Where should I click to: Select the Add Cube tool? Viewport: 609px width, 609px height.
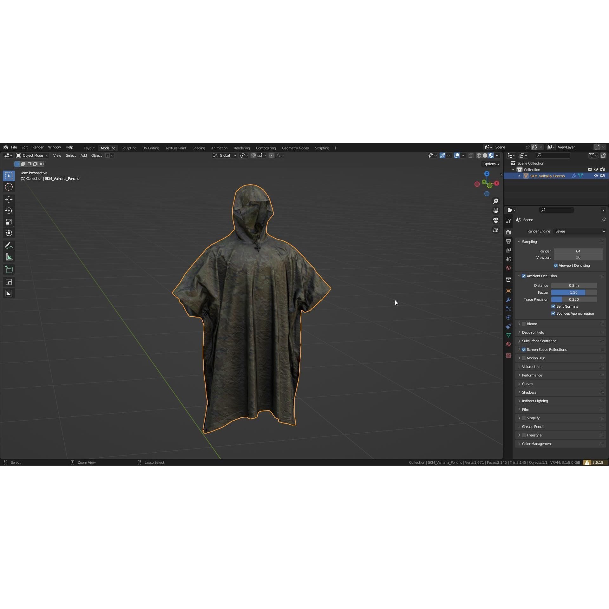(9, 269)
